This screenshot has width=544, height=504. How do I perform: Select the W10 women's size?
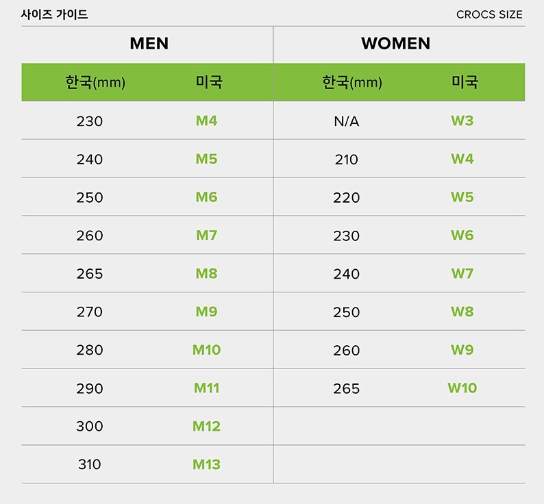[x=462, y=388]
